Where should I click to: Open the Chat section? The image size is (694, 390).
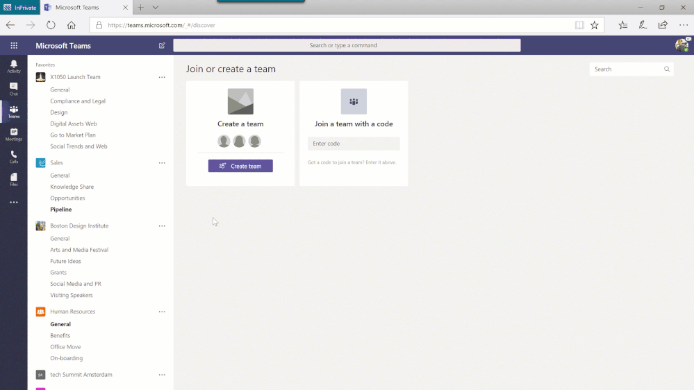(x=14, y=89)
